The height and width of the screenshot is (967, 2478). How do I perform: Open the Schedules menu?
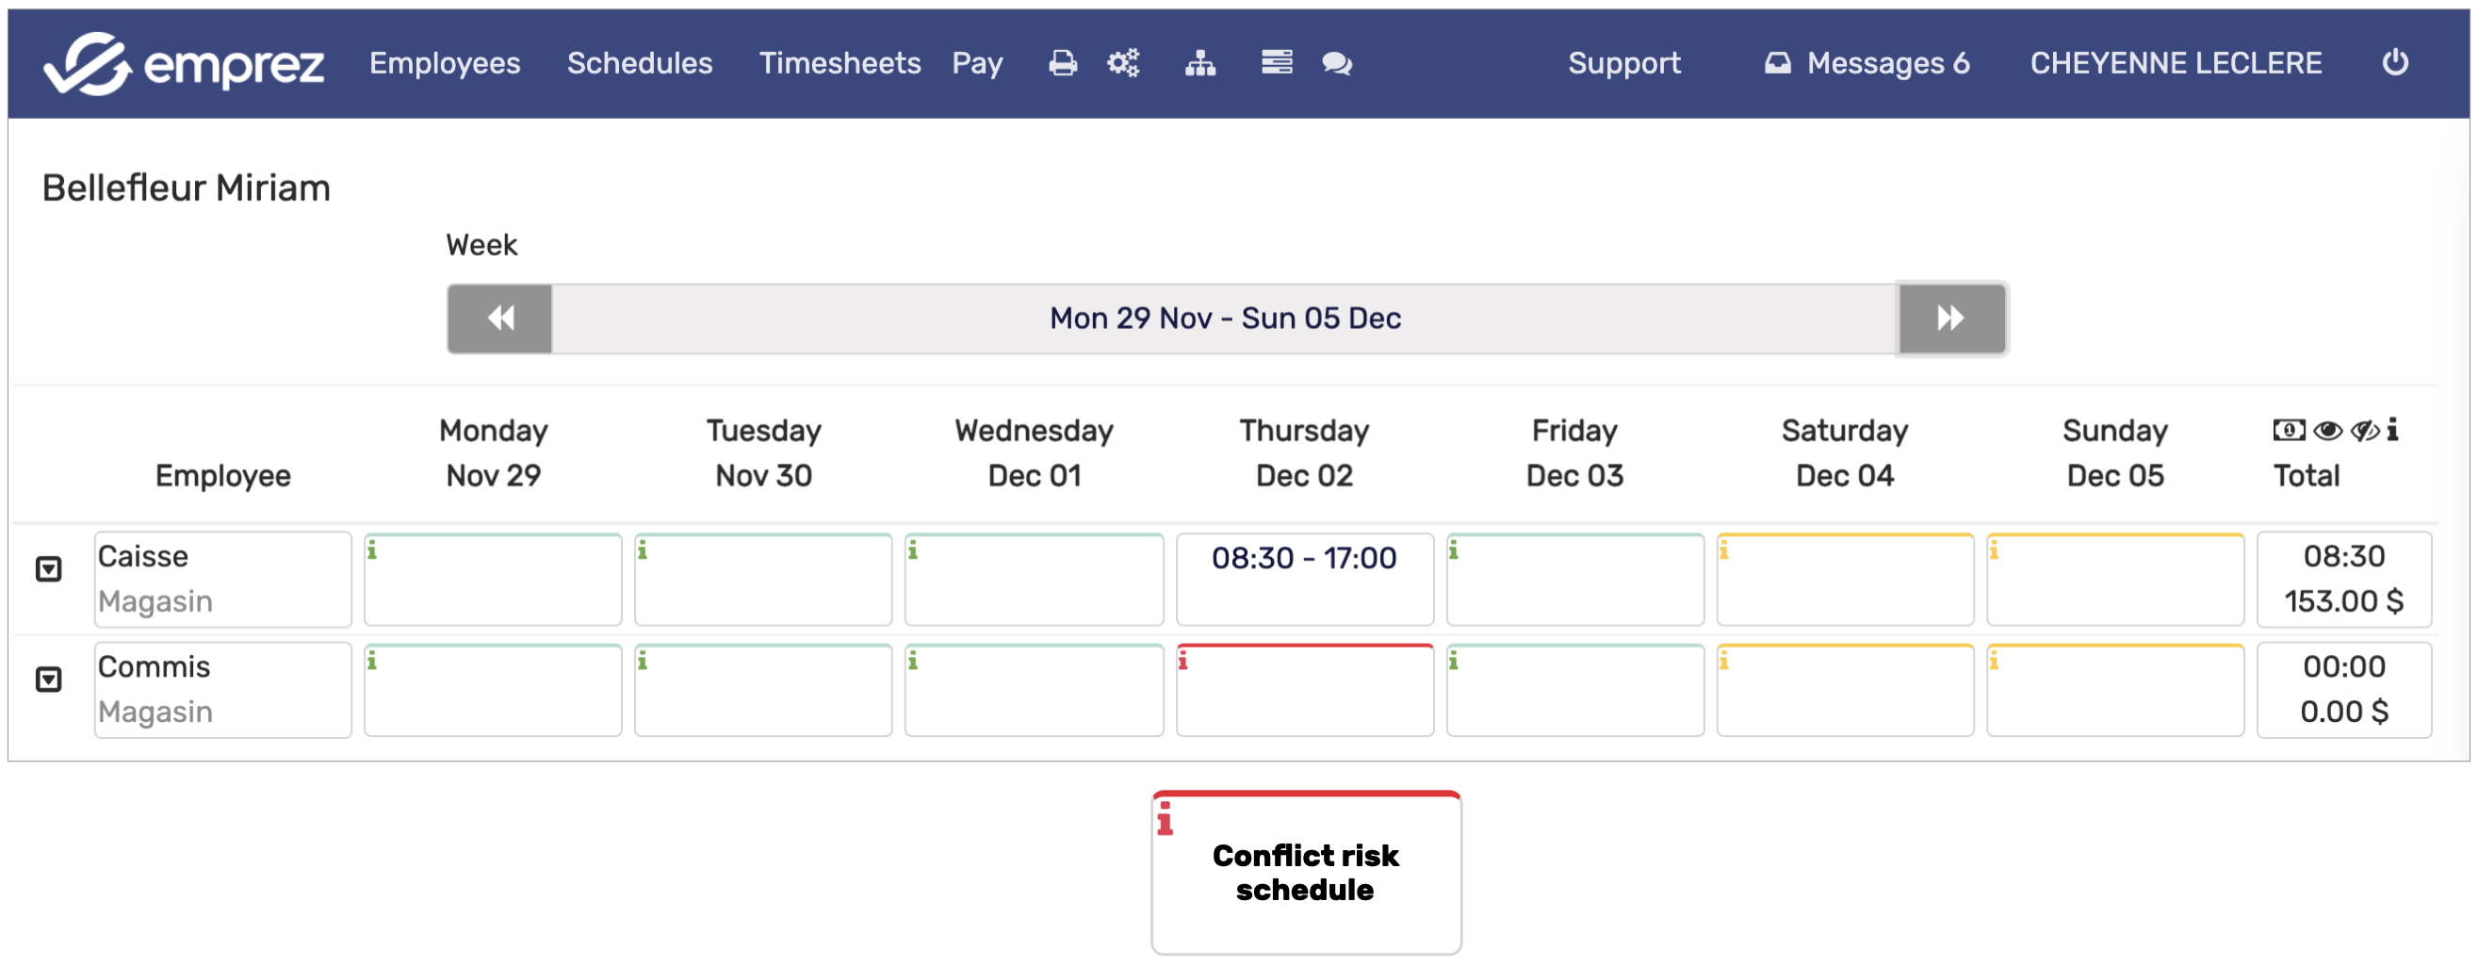(x=639, y=63)
